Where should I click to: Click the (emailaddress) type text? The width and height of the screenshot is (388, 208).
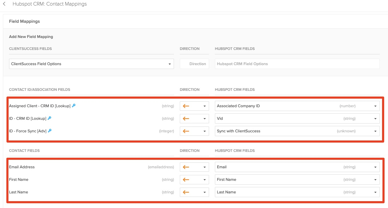coord(161,167)
